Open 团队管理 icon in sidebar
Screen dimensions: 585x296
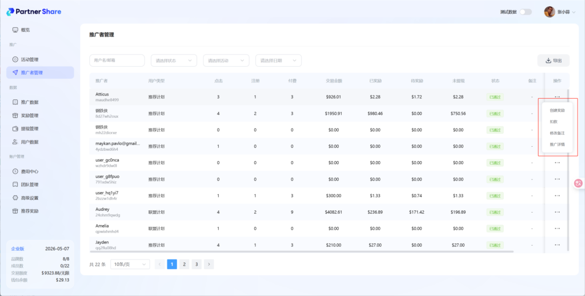click(15, 185)
